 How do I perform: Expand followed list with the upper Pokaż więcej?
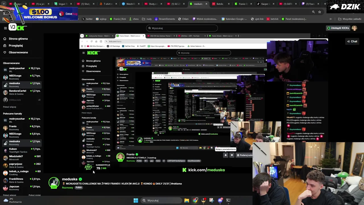pyautogui.click(x=10, y=107)
